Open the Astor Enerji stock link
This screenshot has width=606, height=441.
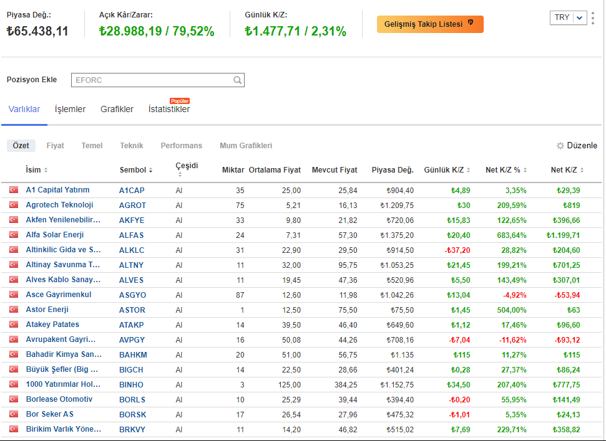click(x=47, y=310)
